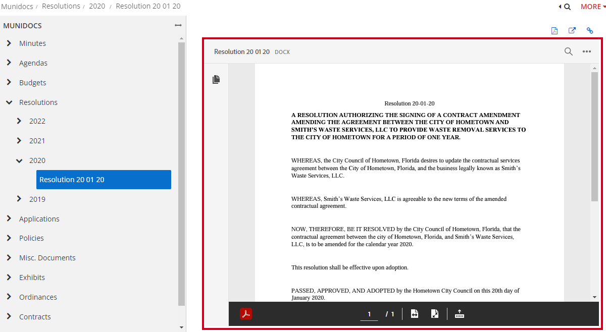Click document viewer scrollbar down arrow
606x332 pixels.
click(x=594, y=297)
